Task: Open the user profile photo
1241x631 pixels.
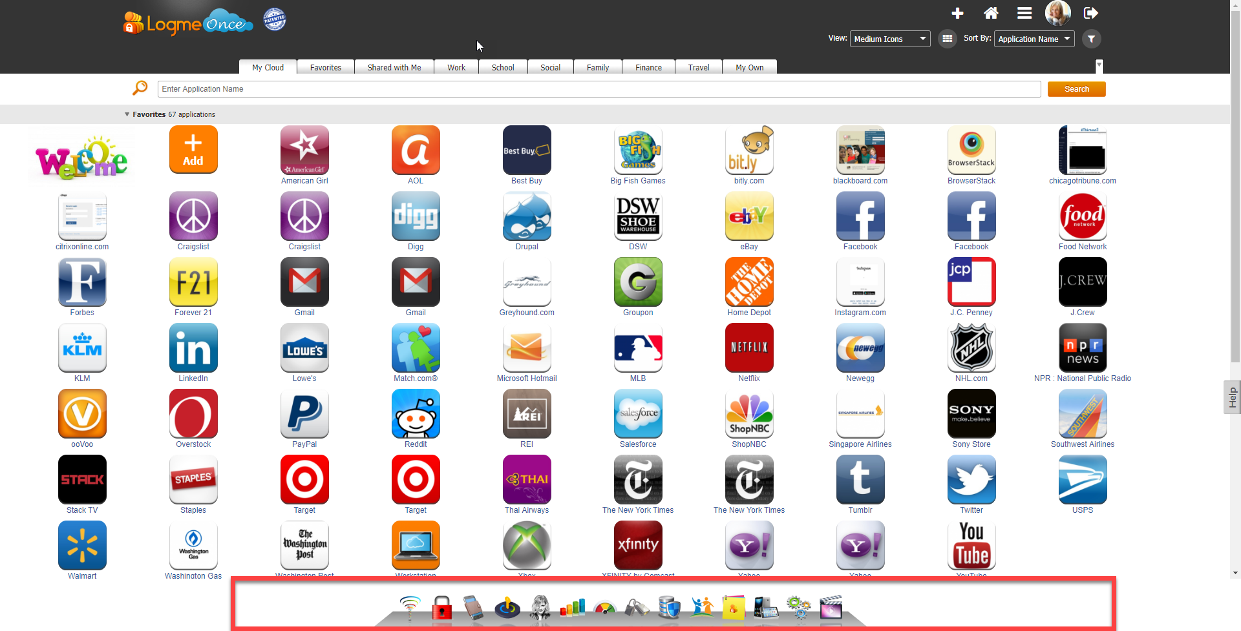Action: (x=1058, y=13)
